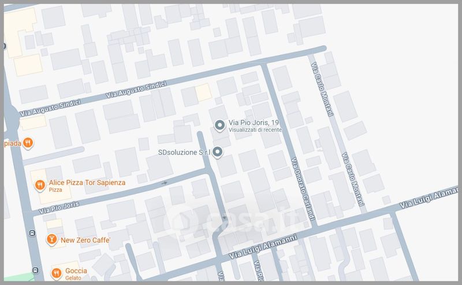Click the 'Visualizzati di recente' text

pyautogui.click(x=255, y=131)
